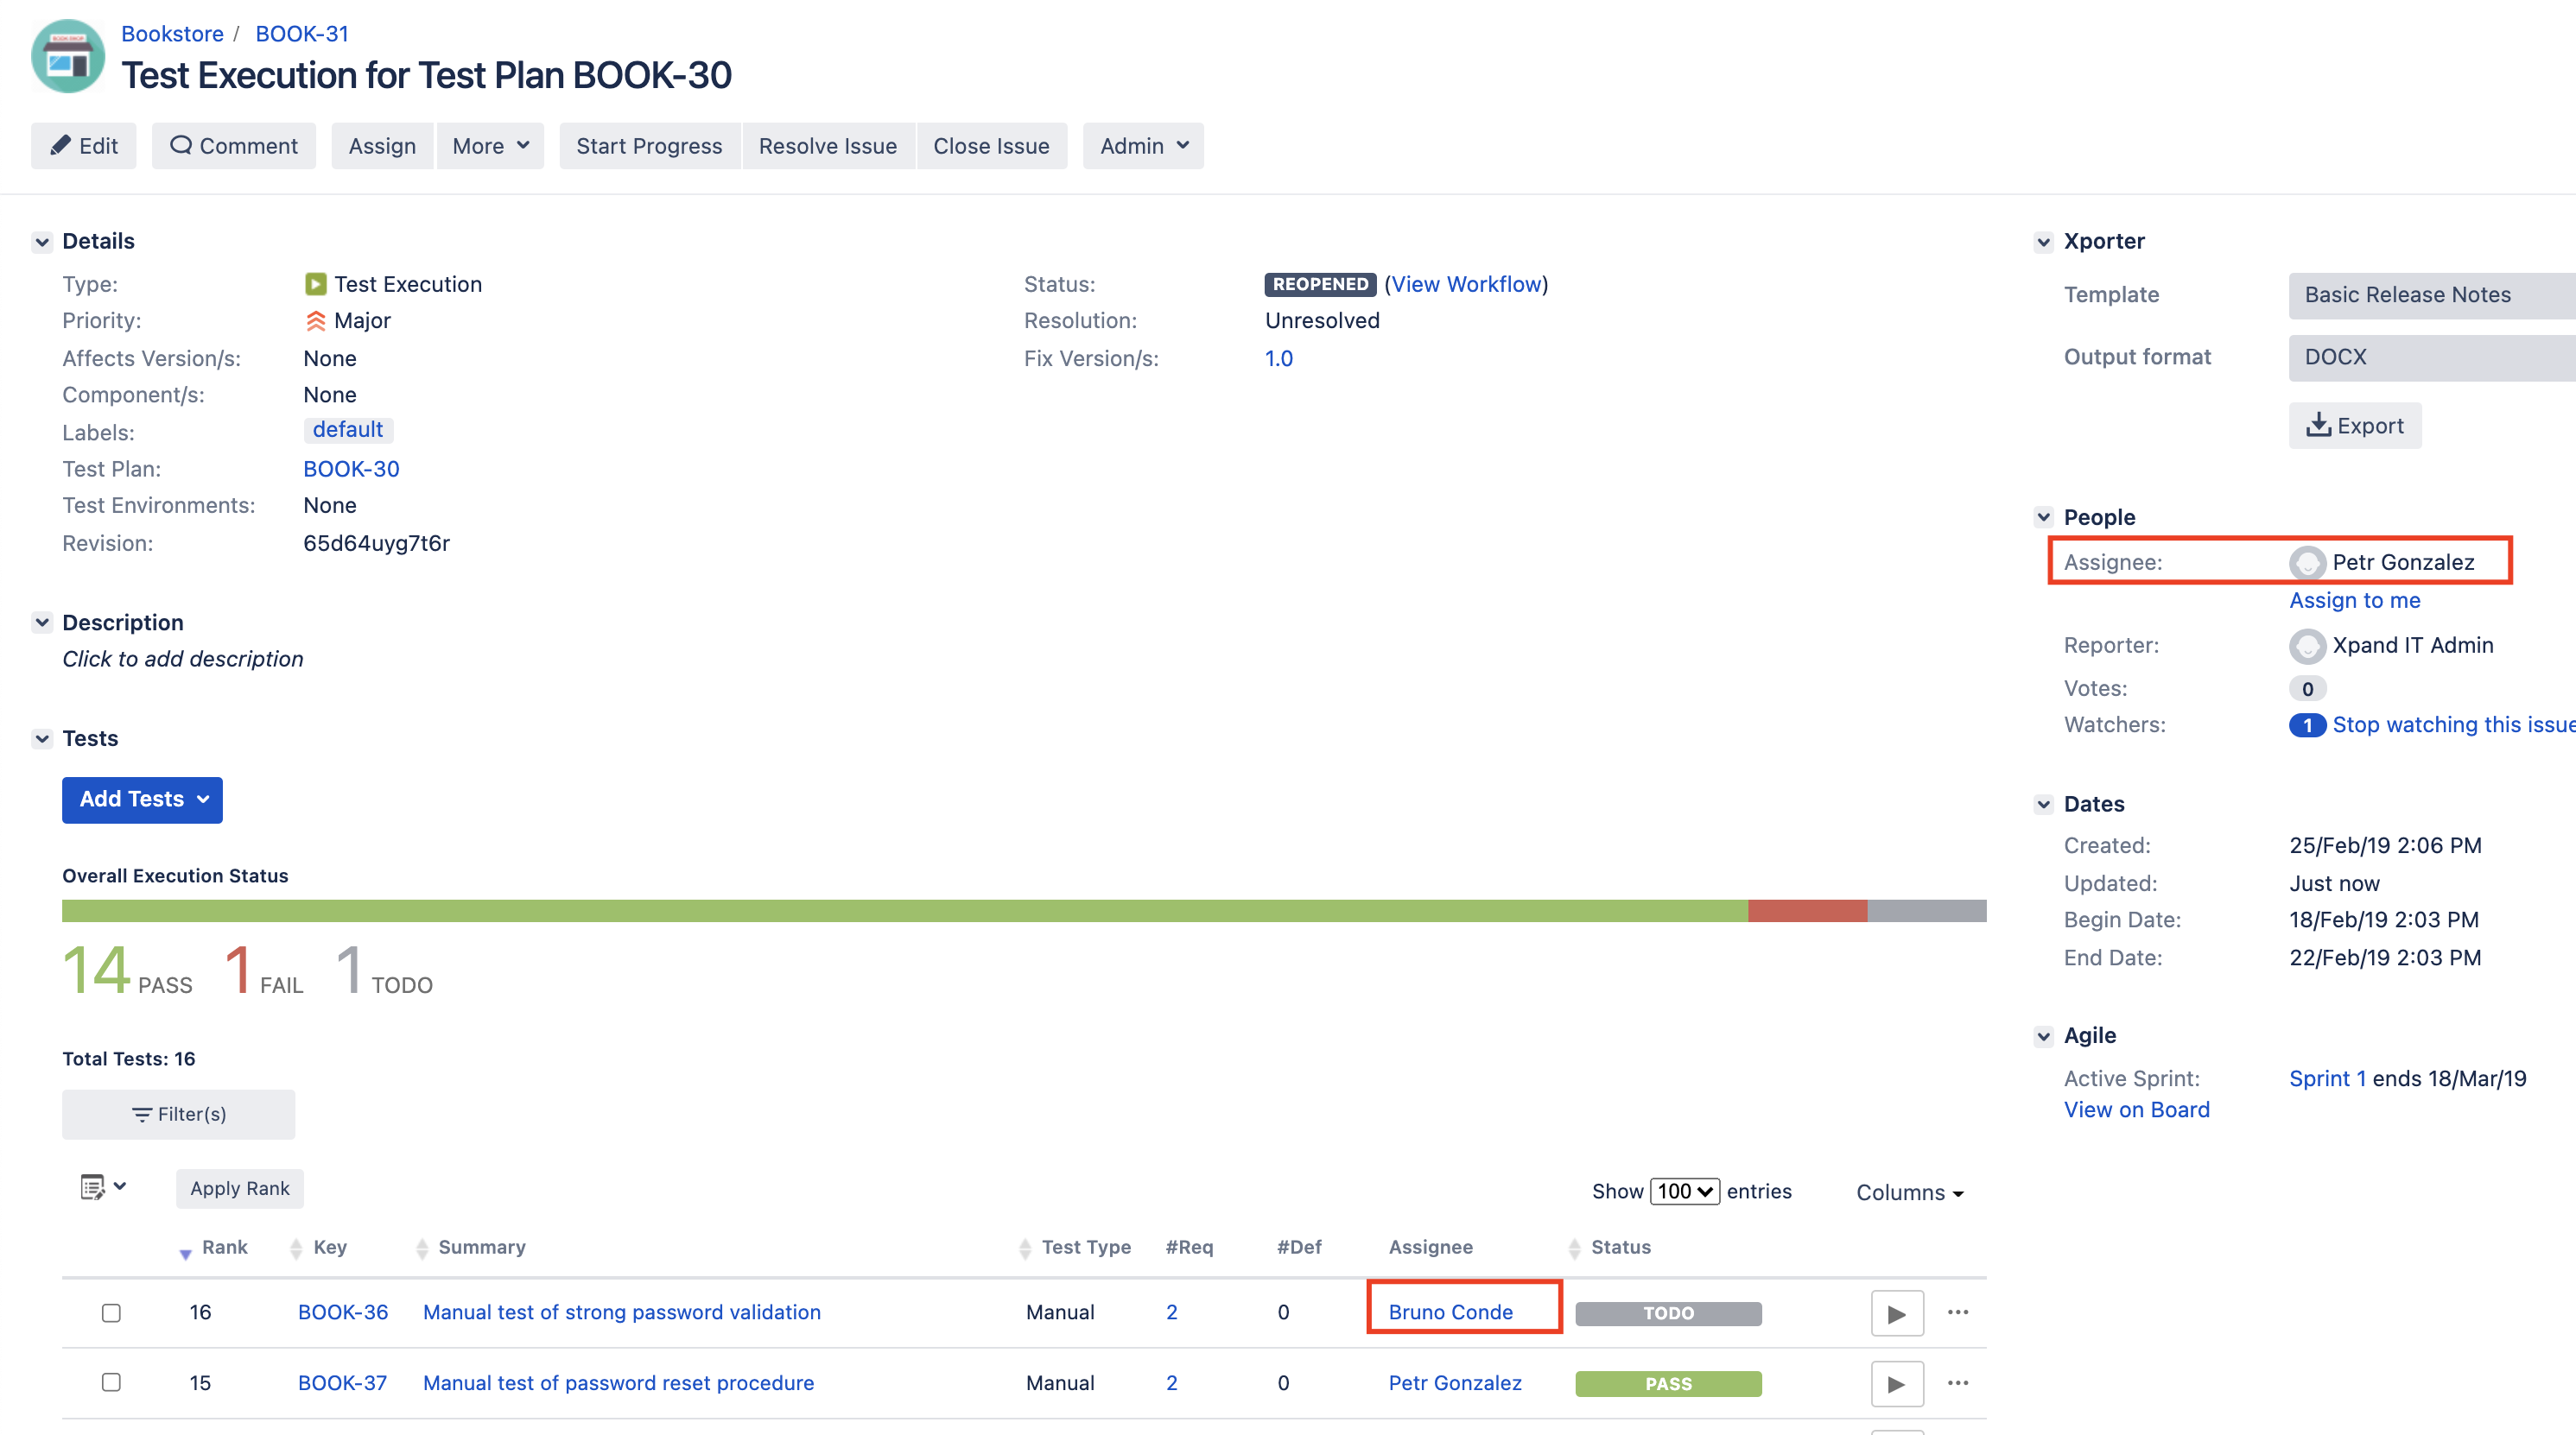The height and width of the screenshot is (1435, 2576).
Task: Open the Admin dropdown menu
Action: pyautogui.click(x=1143, y=146)
